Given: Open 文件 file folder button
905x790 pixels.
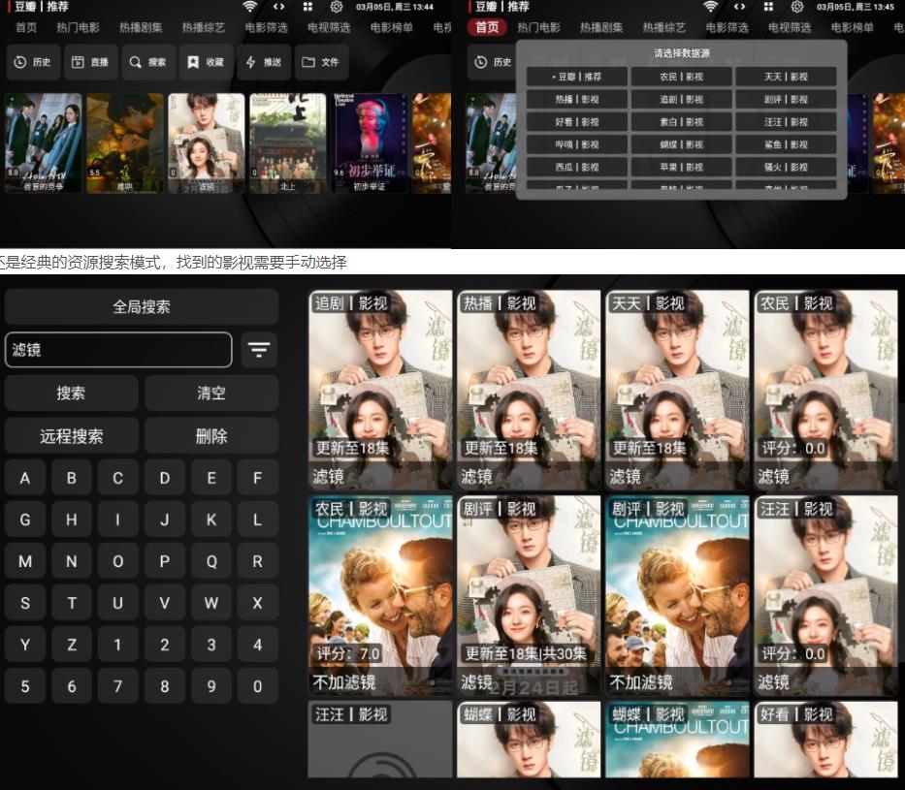Looking at the screenshot, I should pyautogui.click(x=321, y=62).
